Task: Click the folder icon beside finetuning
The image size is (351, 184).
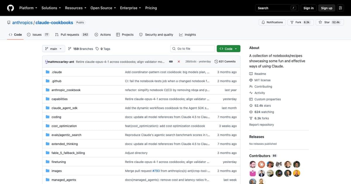Action: [48, 162]
